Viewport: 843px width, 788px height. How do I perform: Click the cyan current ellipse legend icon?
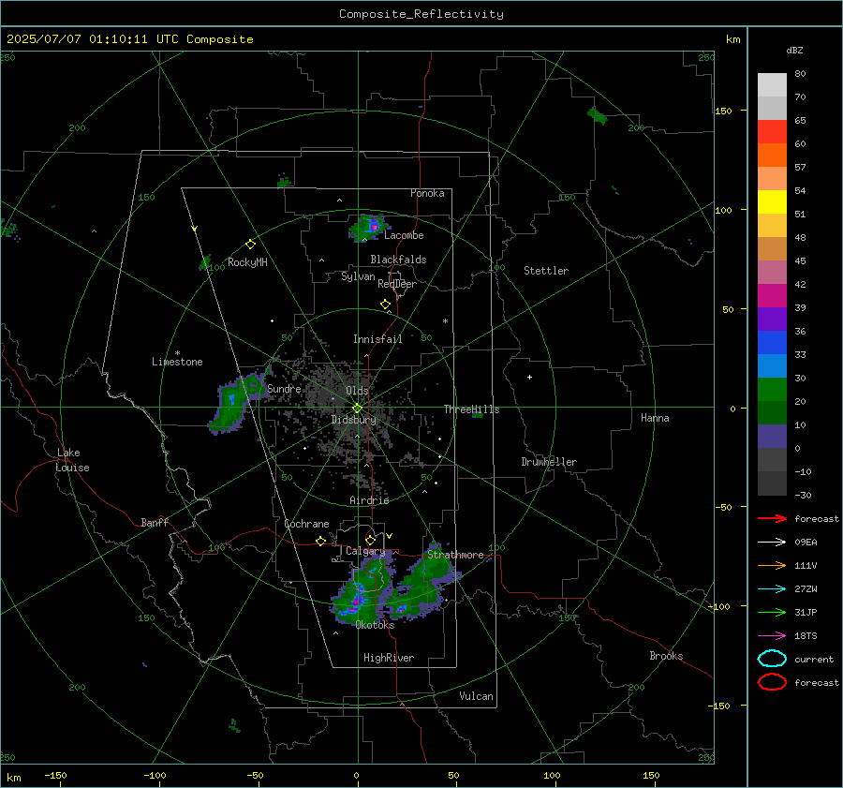(x=772, y=659)
